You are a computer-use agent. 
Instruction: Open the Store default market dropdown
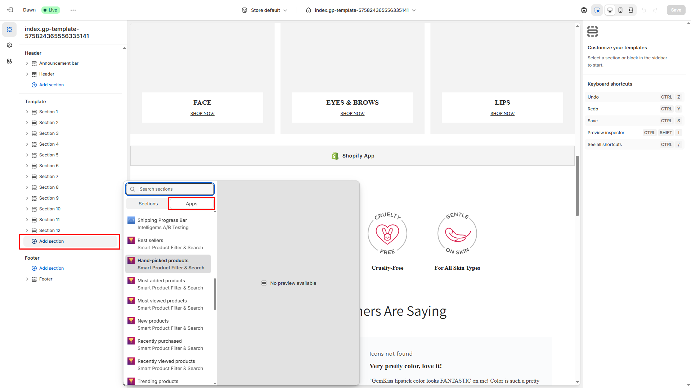click(265, 10)
